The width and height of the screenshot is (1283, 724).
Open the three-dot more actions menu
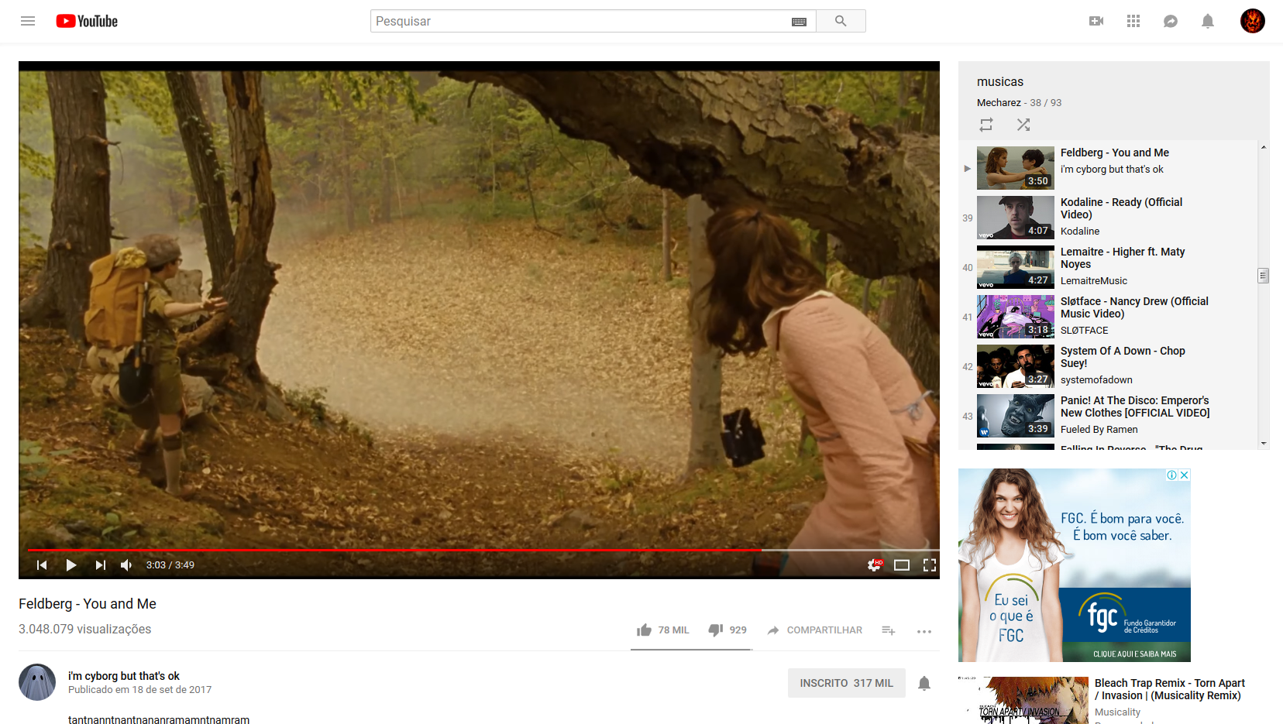[x=924, y=631]
